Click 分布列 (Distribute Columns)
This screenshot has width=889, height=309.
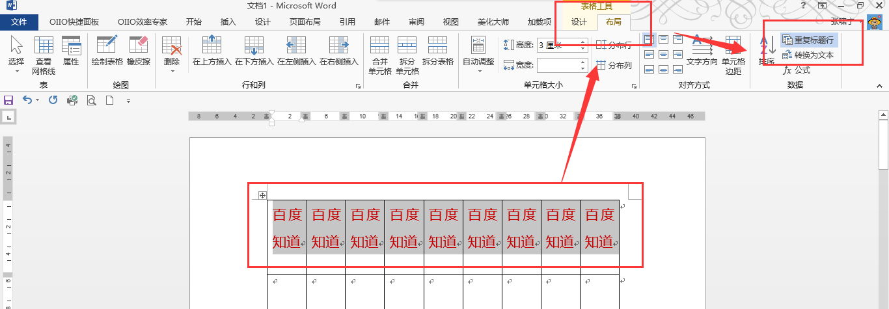pyautogui.click(x=614, y=66)
